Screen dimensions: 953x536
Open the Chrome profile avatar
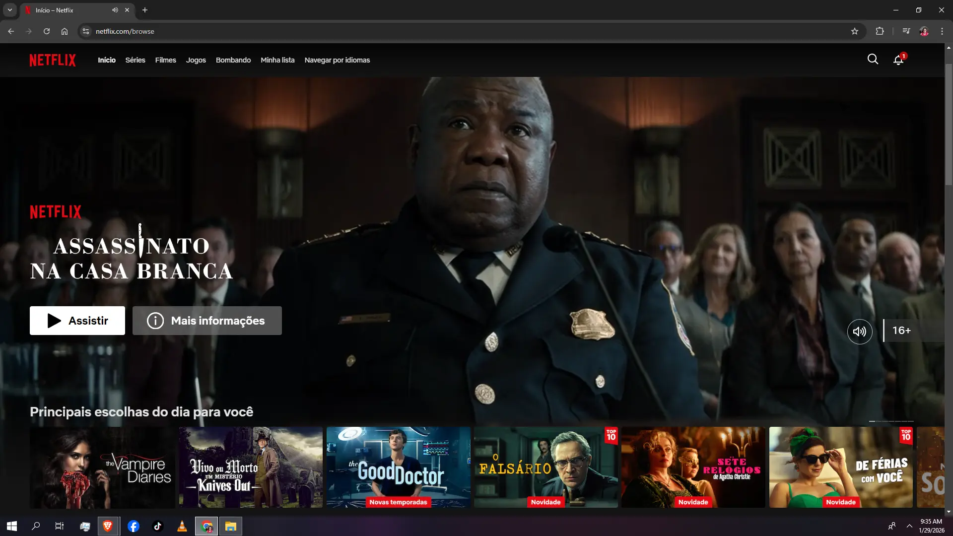tap(924, 31)
